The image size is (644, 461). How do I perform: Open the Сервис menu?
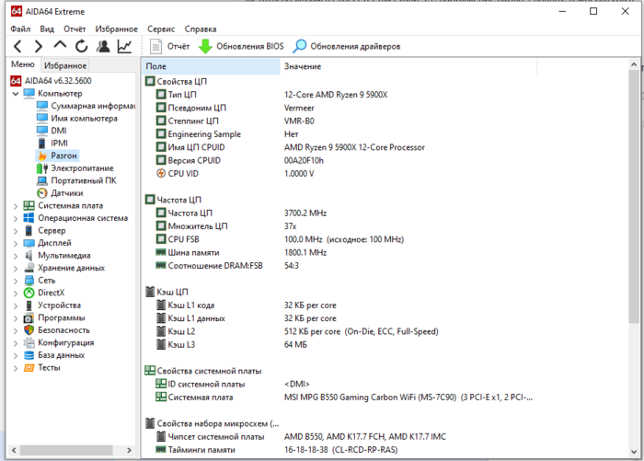(x=161, y=29)
